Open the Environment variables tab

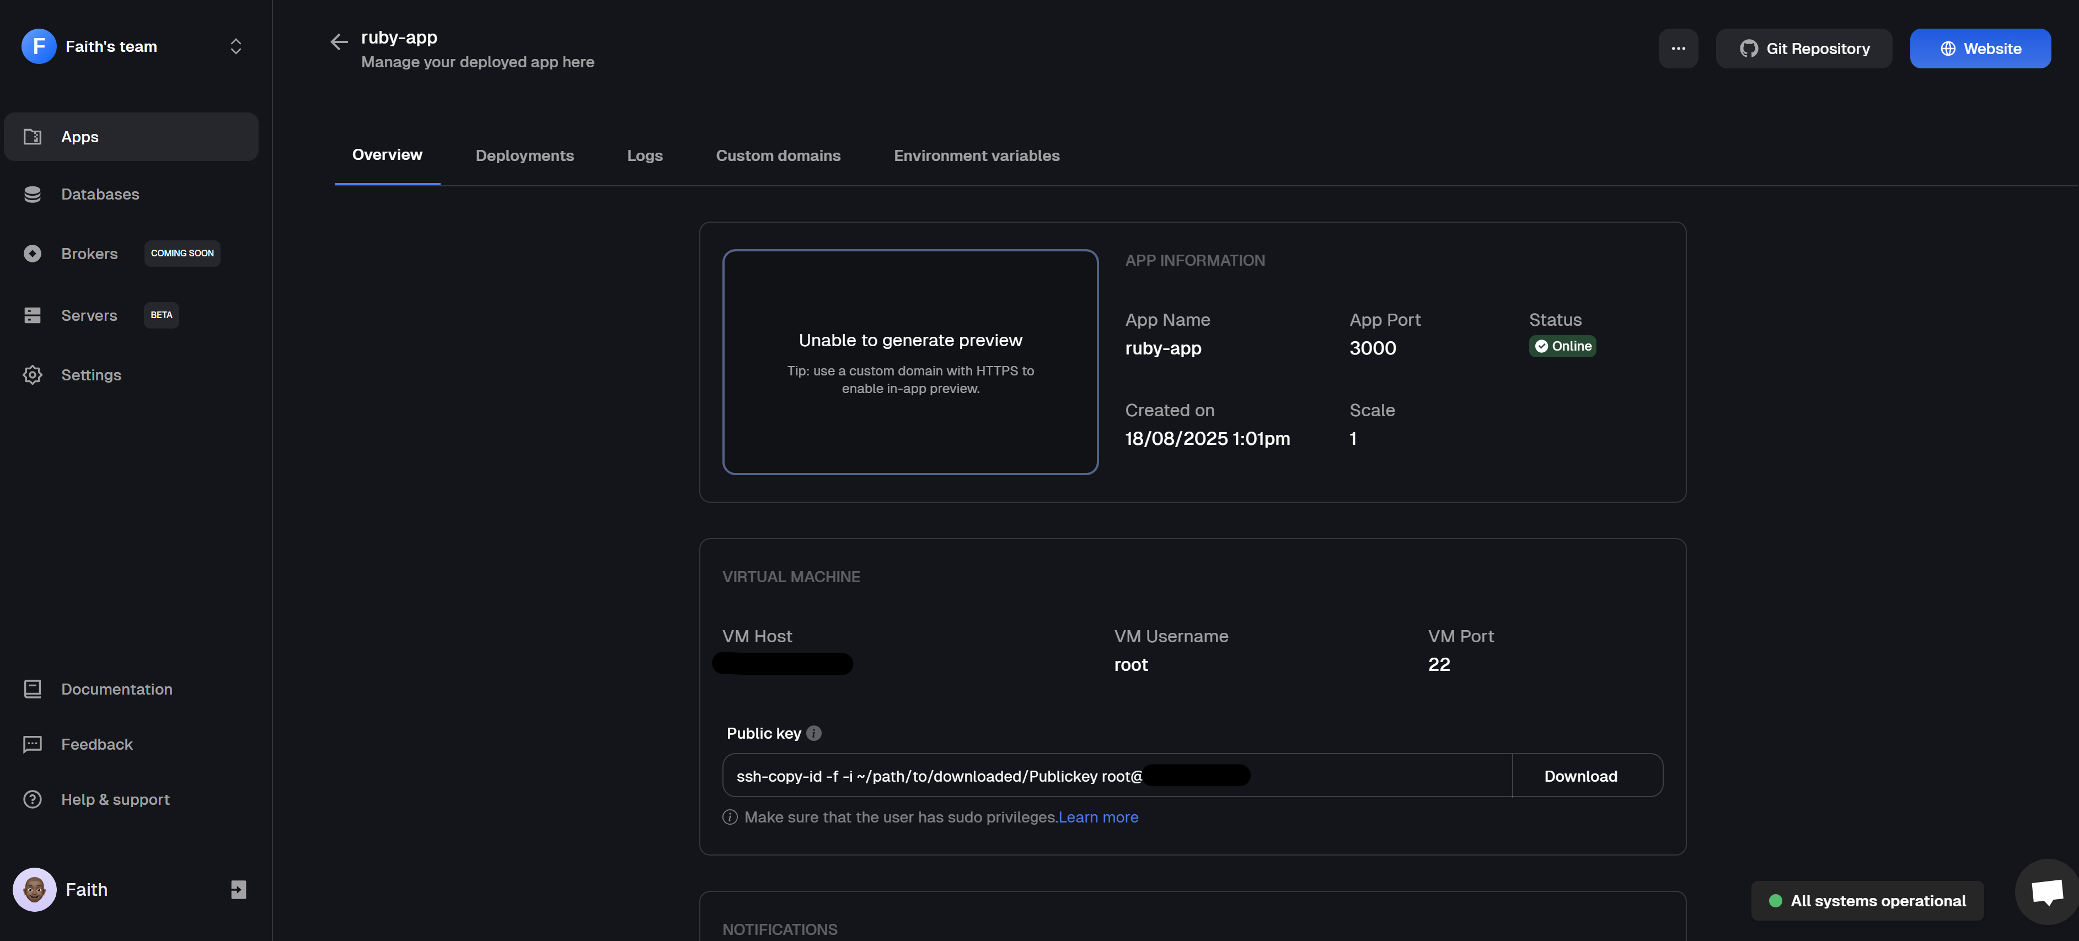[977, 155]
